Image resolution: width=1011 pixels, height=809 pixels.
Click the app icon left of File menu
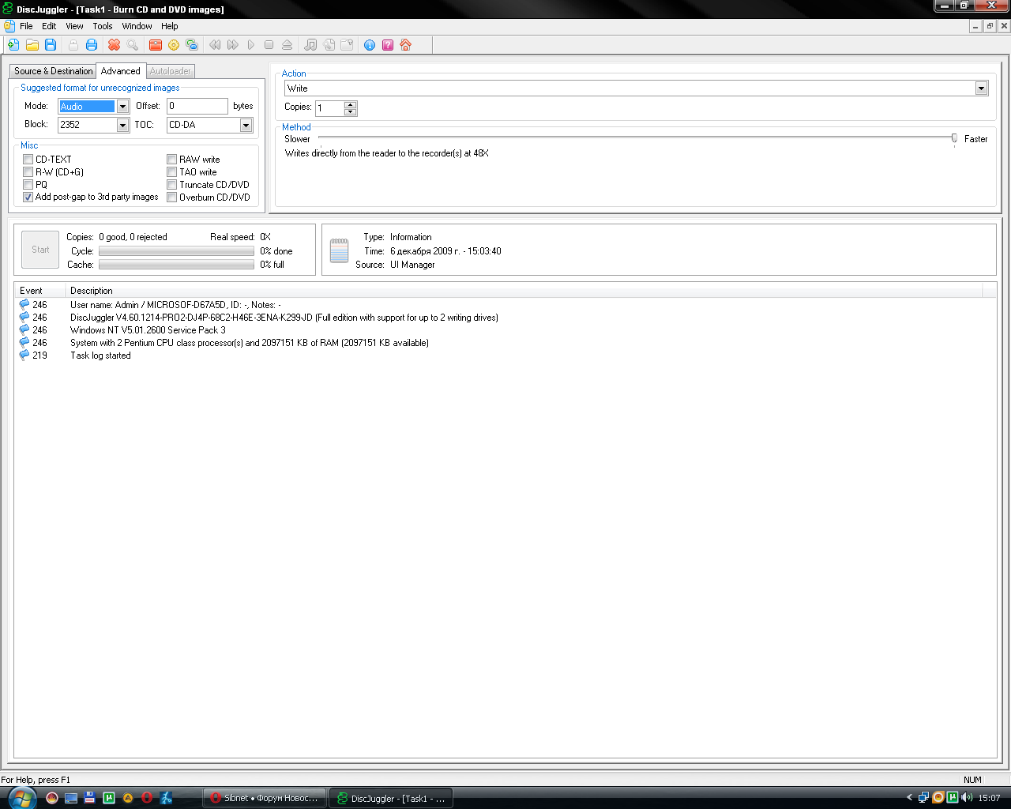click(9, 26)
